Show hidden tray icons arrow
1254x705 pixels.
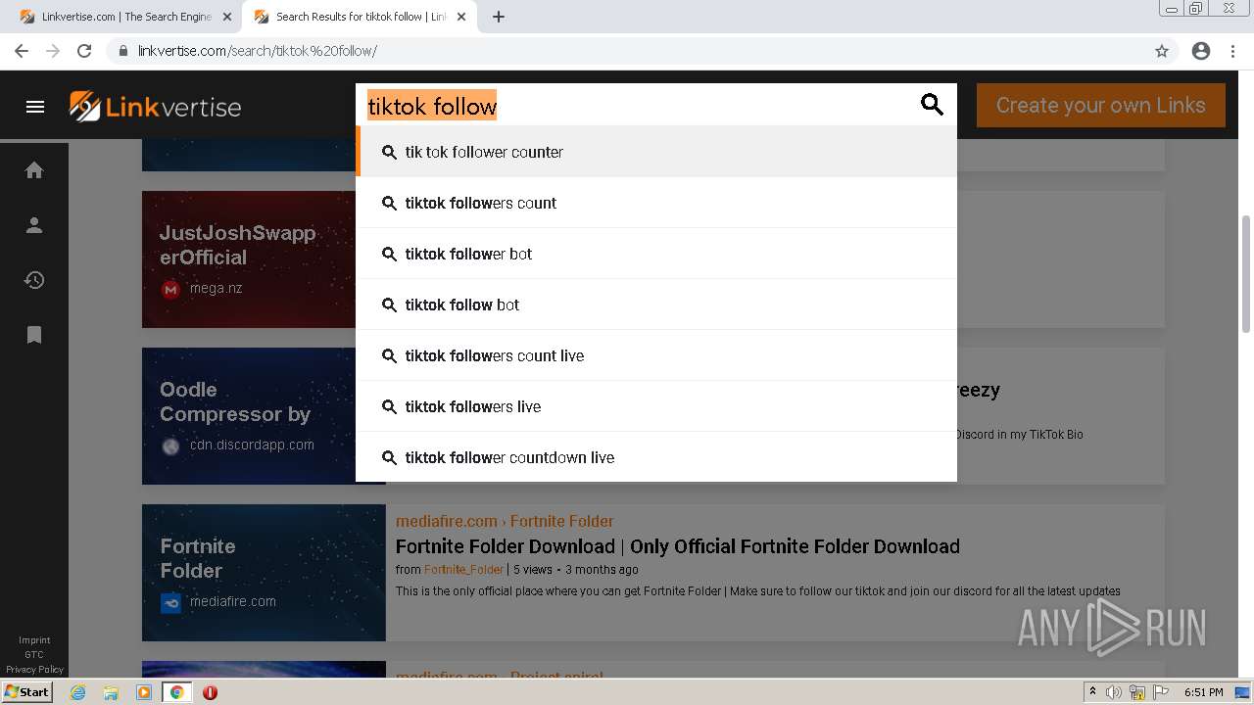coord(1092,692)
